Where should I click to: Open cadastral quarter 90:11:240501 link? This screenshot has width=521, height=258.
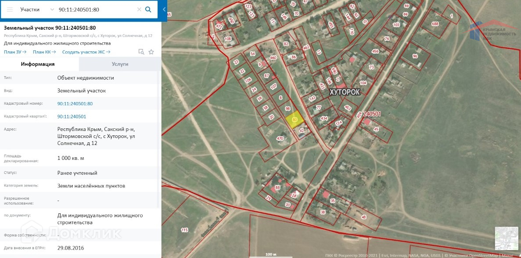(x=72, y=117)
